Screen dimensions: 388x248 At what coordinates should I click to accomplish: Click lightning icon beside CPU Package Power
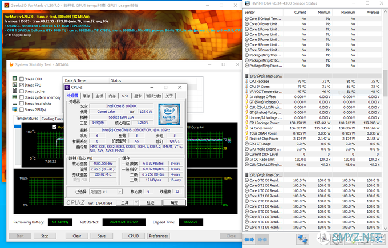(246, 123)
